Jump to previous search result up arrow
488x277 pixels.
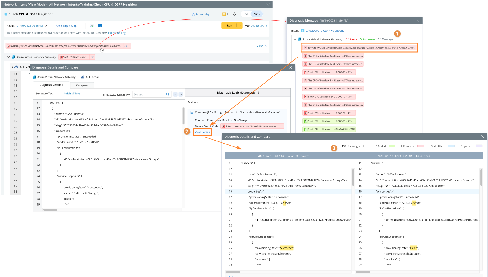point(181,94)
